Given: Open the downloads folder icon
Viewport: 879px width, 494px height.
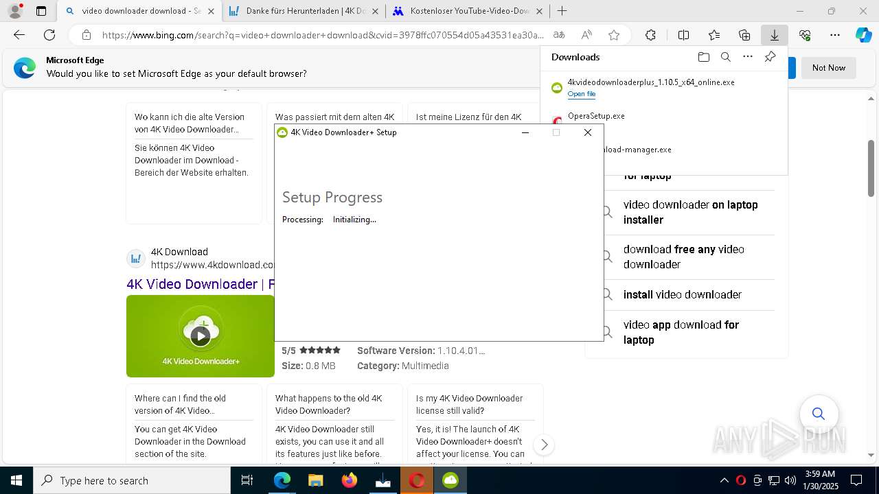Looking at the screenshot, I should [703, 57].
